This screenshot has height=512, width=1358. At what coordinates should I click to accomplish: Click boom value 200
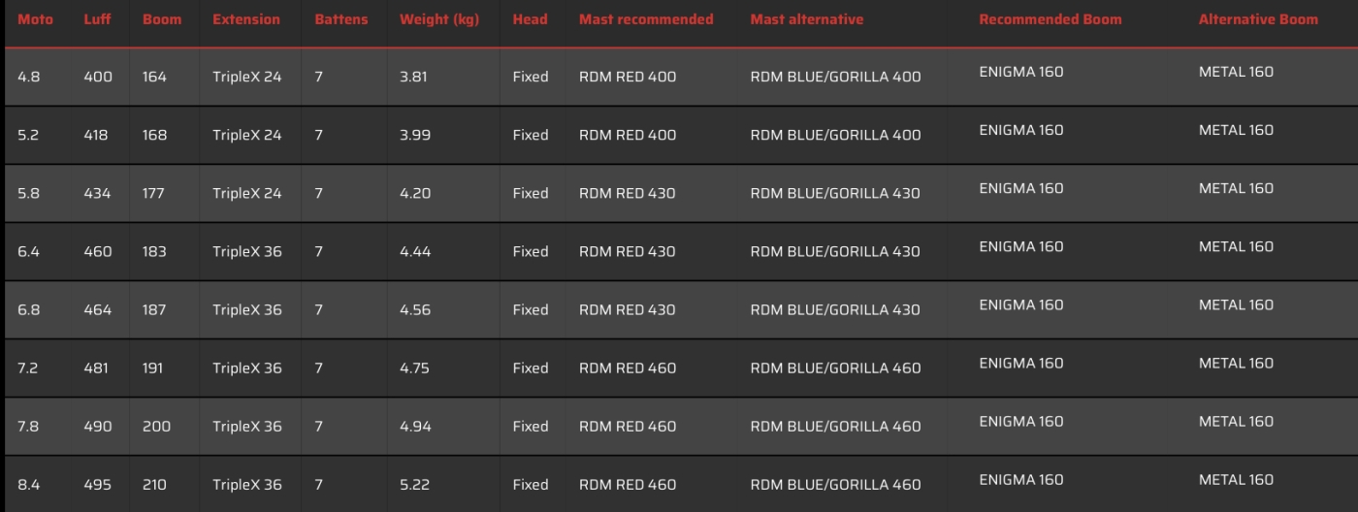[x=156, y=427]
